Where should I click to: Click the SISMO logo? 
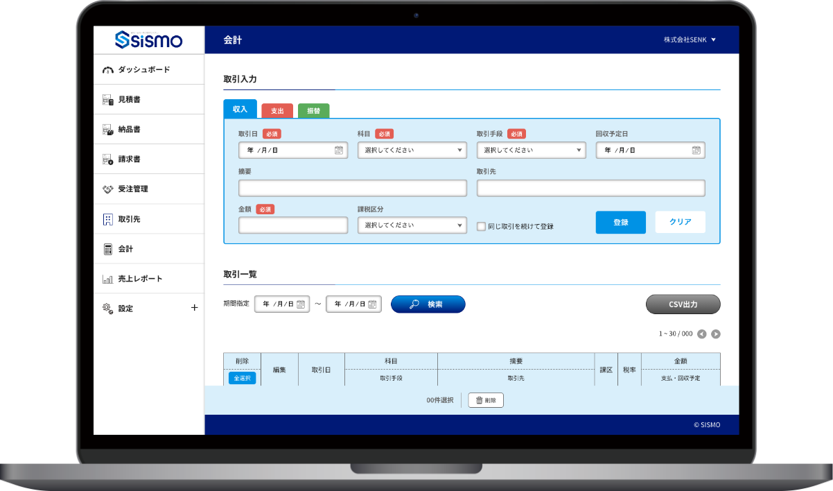pos(148,40)
